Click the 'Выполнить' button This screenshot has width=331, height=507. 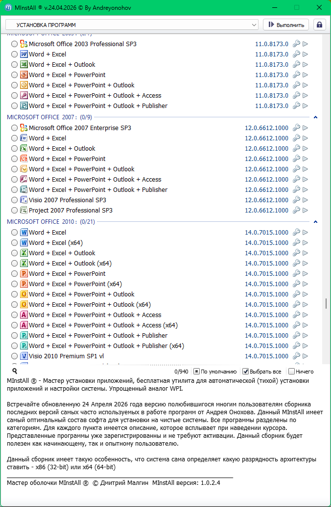point(286,25)
